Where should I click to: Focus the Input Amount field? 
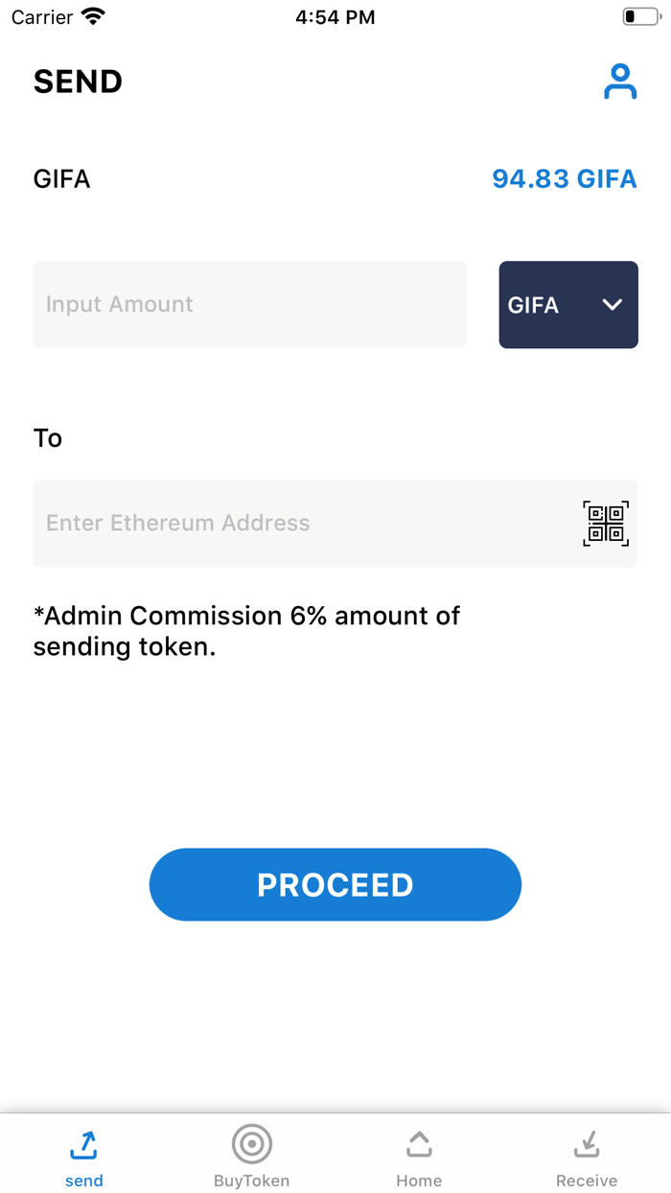(x=249, y=304)
